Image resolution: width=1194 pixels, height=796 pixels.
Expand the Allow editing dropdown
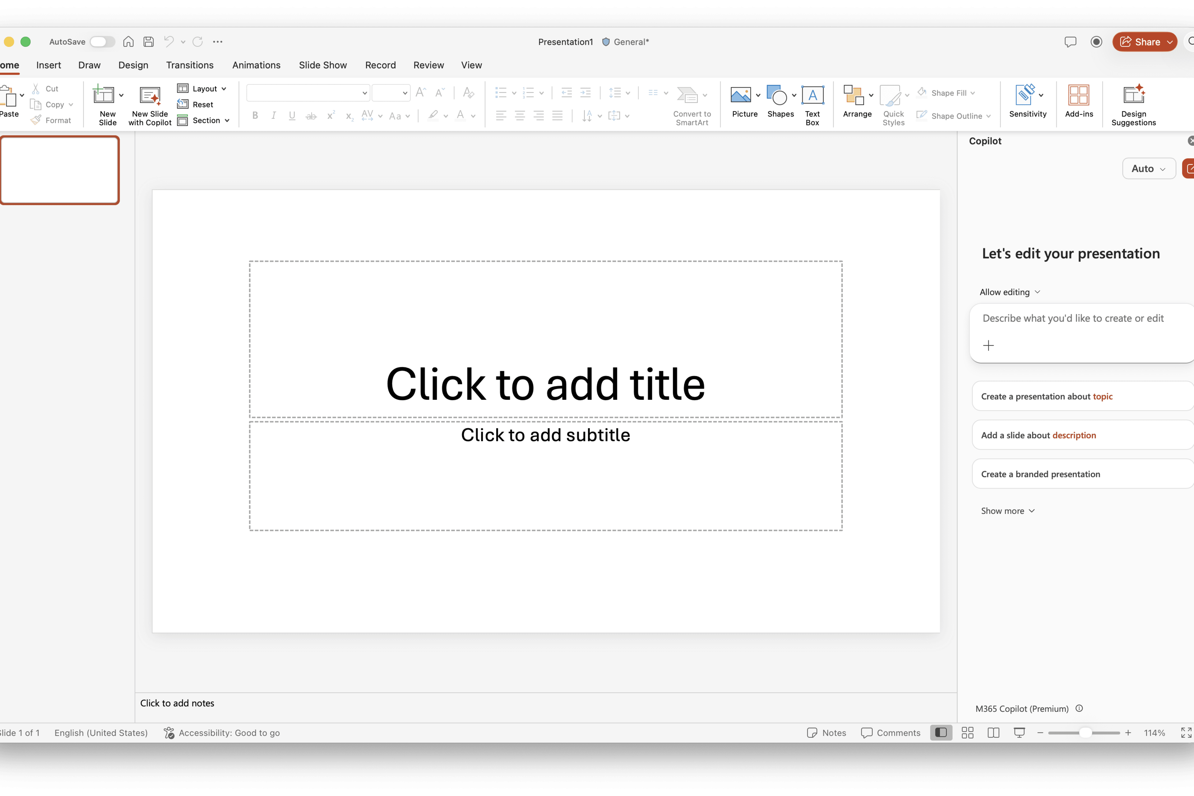pos(1010,292)
